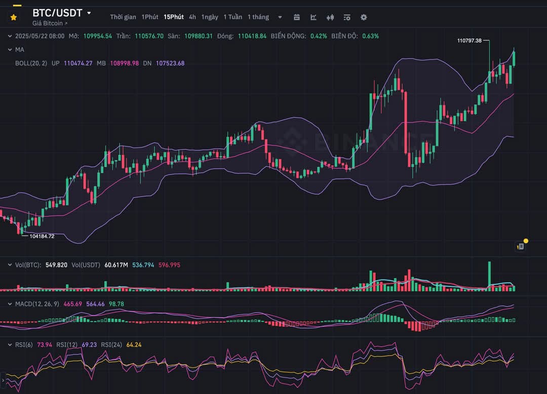
Task: Open the candlestick comparison icon
Action: click(x=330, y=17)
